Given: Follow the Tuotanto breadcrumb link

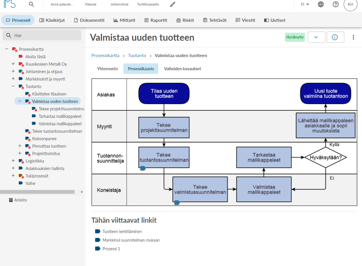Looking at the screenshot, I should [x=137, y=56].
